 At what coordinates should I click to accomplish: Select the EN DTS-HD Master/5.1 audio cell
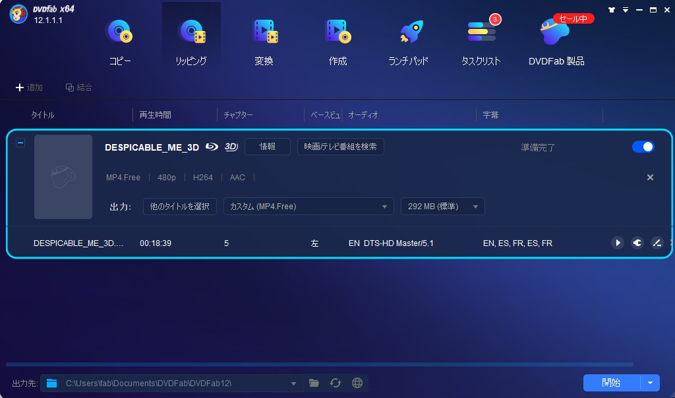(x=391, y=243)
